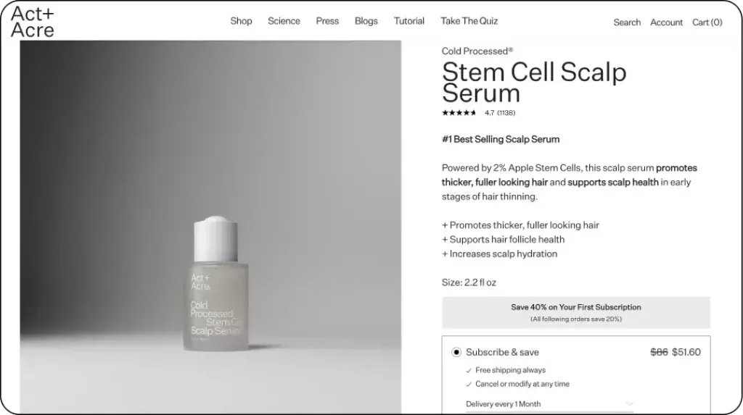
Task: Click the Save 40% on First Subscription banner
Action: click(x=576, y=312)
